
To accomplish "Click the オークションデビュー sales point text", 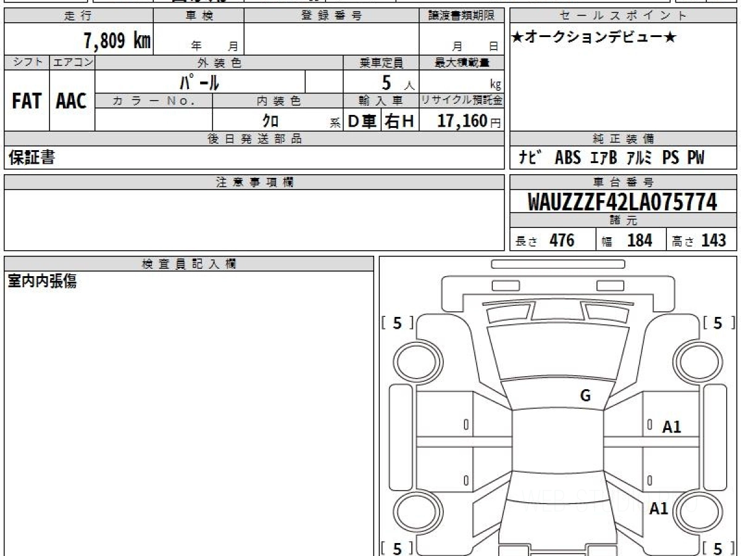I will 594,37.
